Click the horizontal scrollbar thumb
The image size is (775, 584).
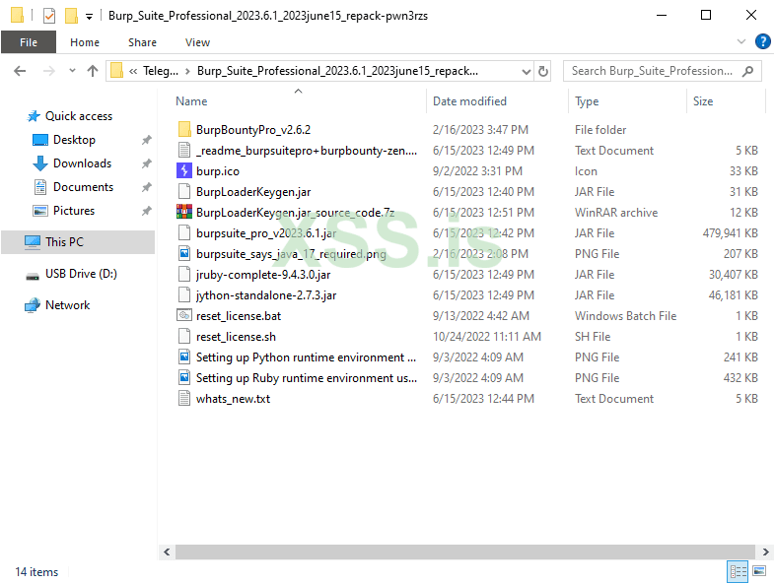coord(465,552)
